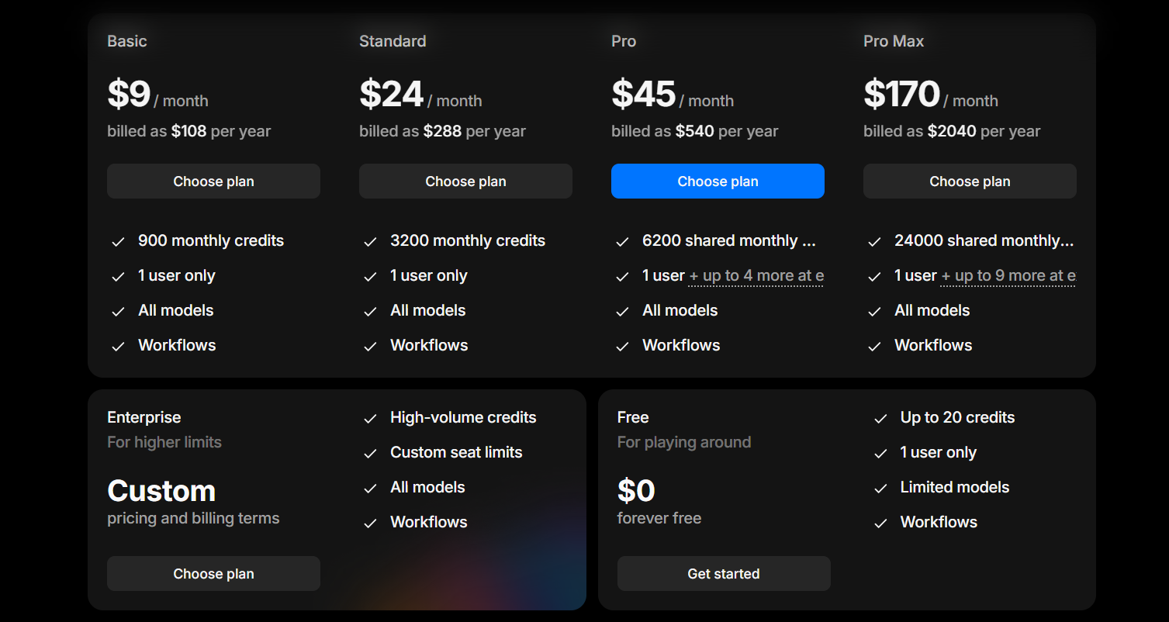
Task: Choose the Pro Max plan button
Action: pos(970,181)
